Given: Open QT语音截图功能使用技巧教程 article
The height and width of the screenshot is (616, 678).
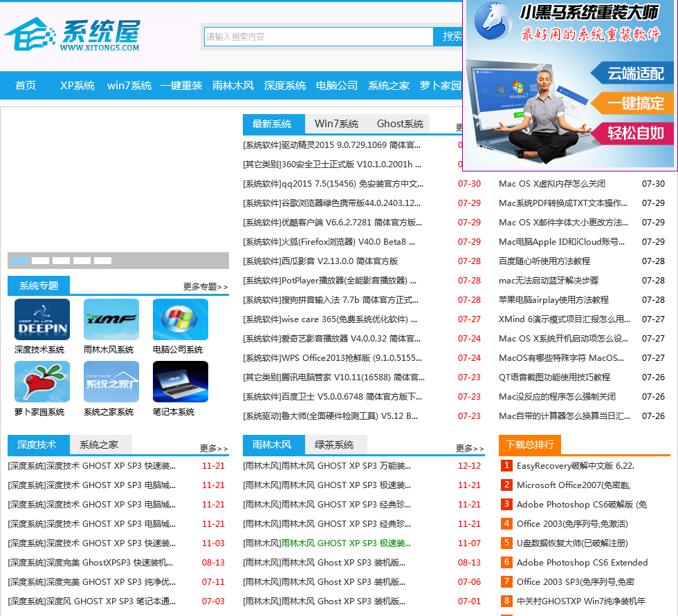Looking at the screenshot, I should point(554,377).
